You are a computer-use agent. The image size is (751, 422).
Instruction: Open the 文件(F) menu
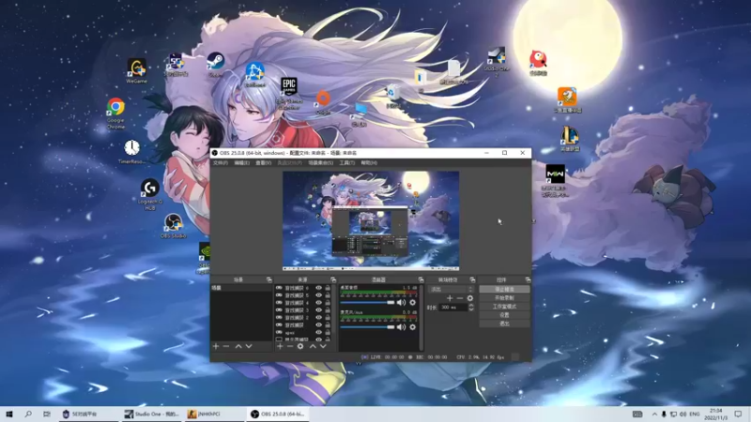tap(221, 163)
